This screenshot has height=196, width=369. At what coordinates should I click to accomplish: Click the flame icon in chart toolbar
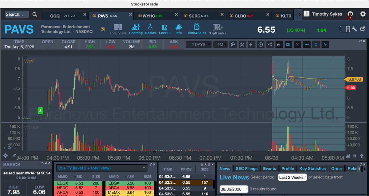[x=279, y=44]
